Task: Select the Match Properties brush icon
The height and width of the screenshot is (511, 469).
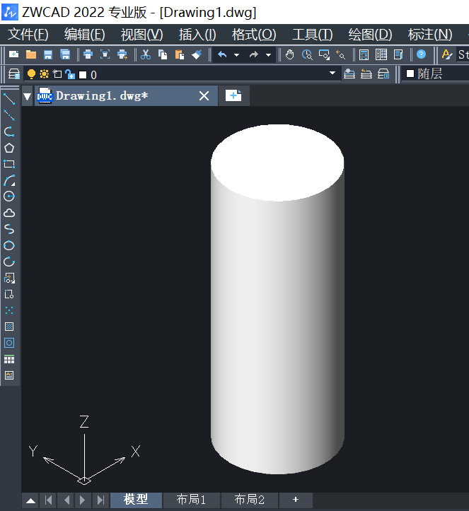Action: click(x=197, y=54)
